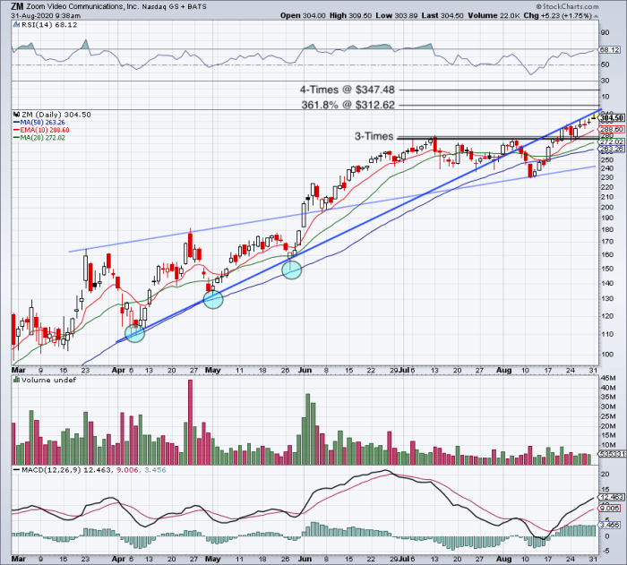
Task: Click the green MA(20) legend line
Action: 16,138
